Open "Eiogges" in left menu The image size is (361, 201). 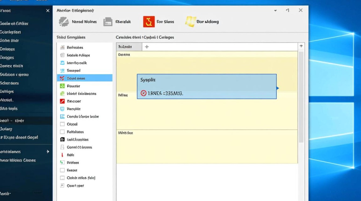click(x=7, y=58)
